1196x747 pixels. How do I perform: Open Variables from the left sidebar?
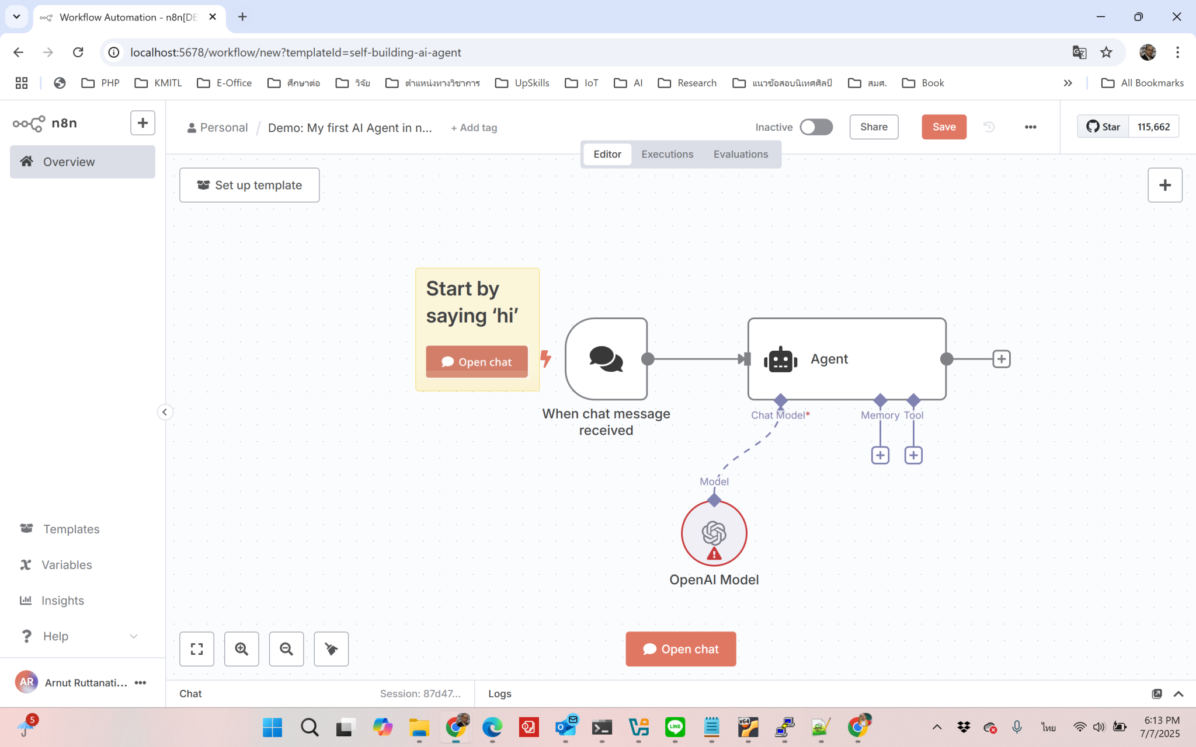66,564
